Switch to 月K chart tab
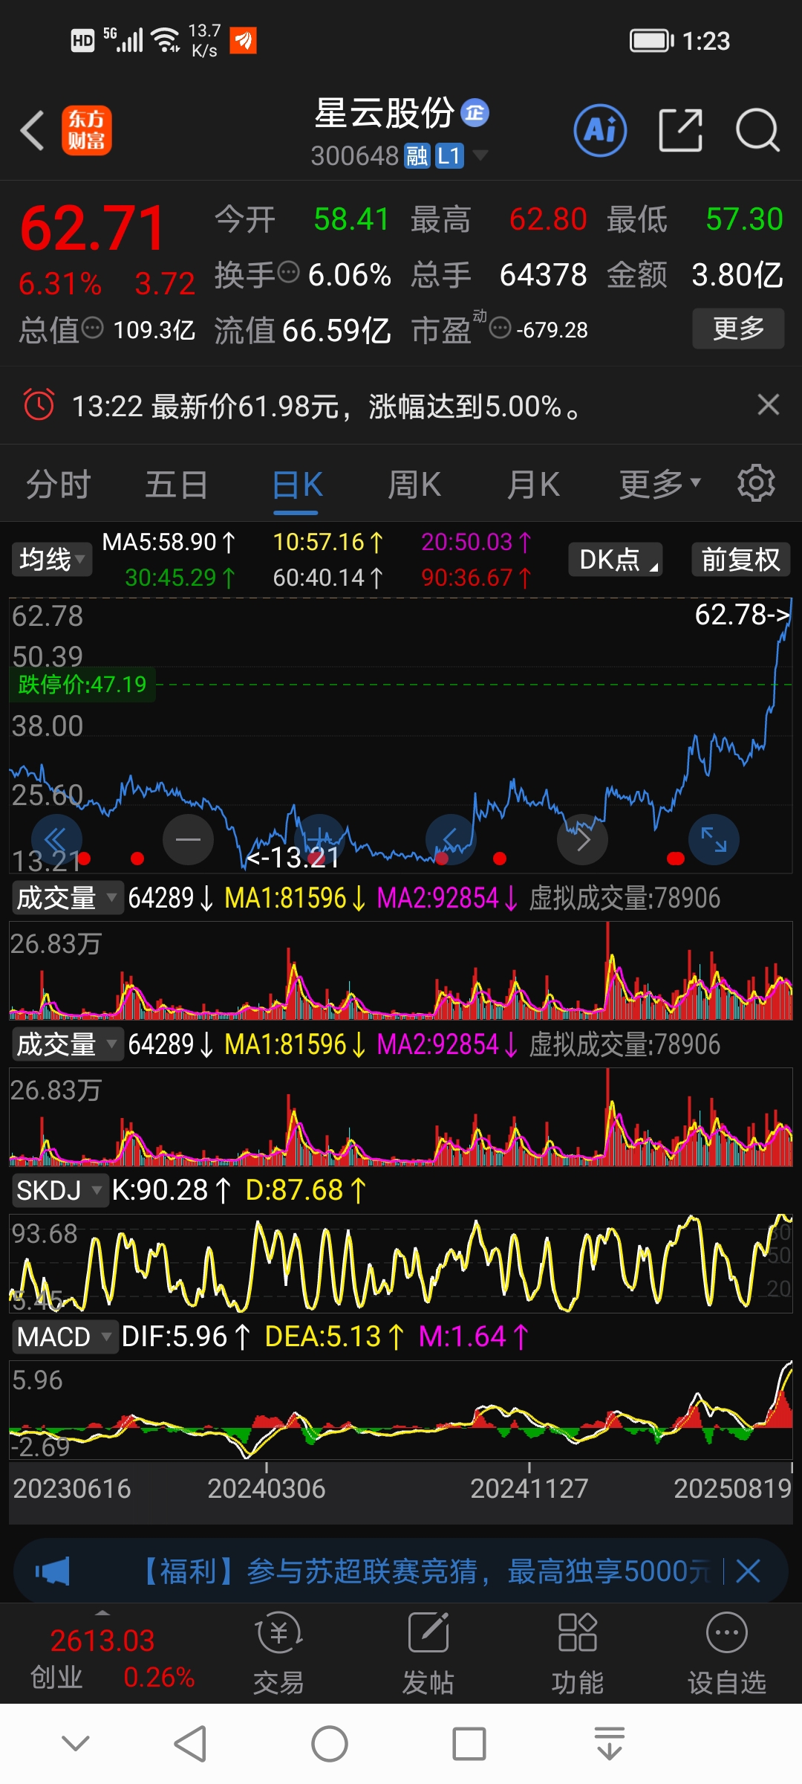This screenshot has height=1784, width=802. [x=533, y=485]
